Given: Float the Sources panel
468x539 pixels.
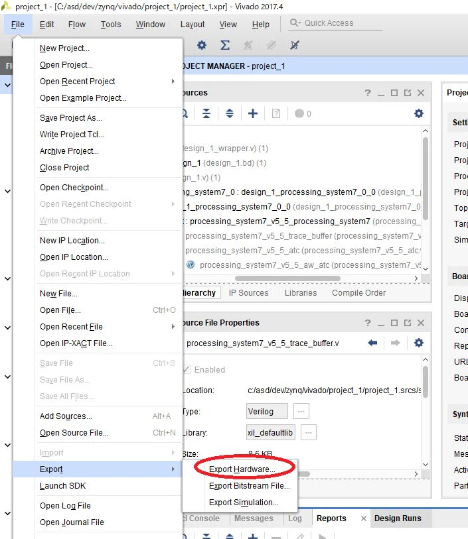Looking at the screenshot, I should pyautogui.click(x=408, y=93).
